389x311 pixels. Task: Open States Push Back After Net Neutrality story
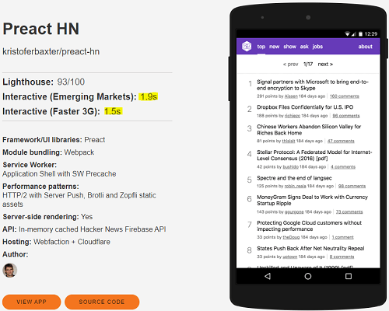(310, 248)
